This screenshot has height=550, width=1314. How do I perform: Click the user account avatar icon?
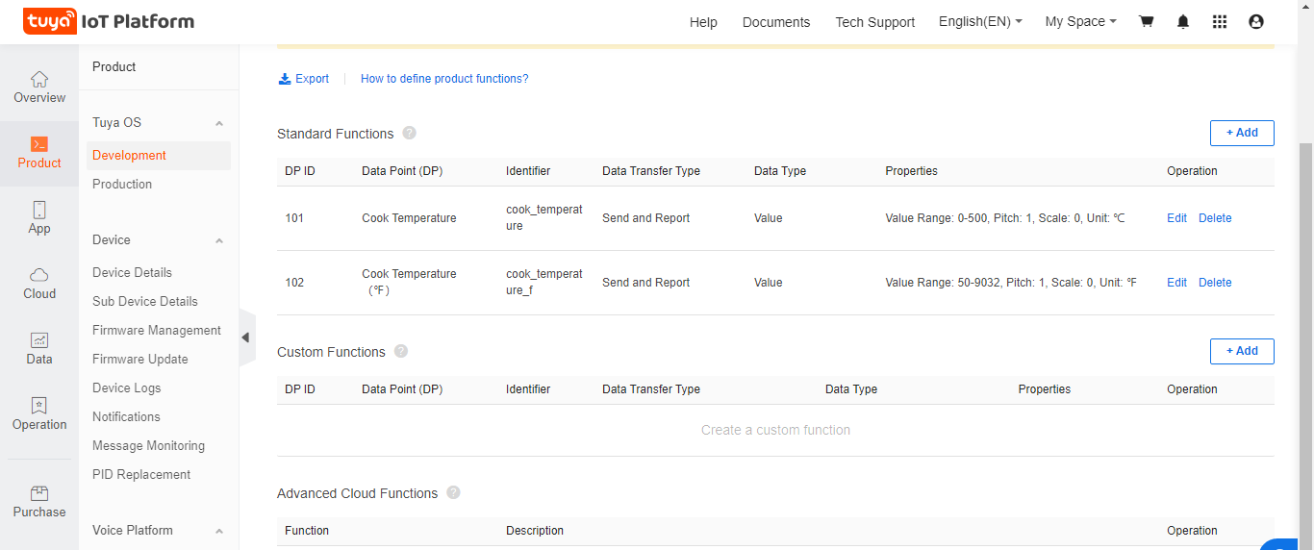[x=1255, y=21]
